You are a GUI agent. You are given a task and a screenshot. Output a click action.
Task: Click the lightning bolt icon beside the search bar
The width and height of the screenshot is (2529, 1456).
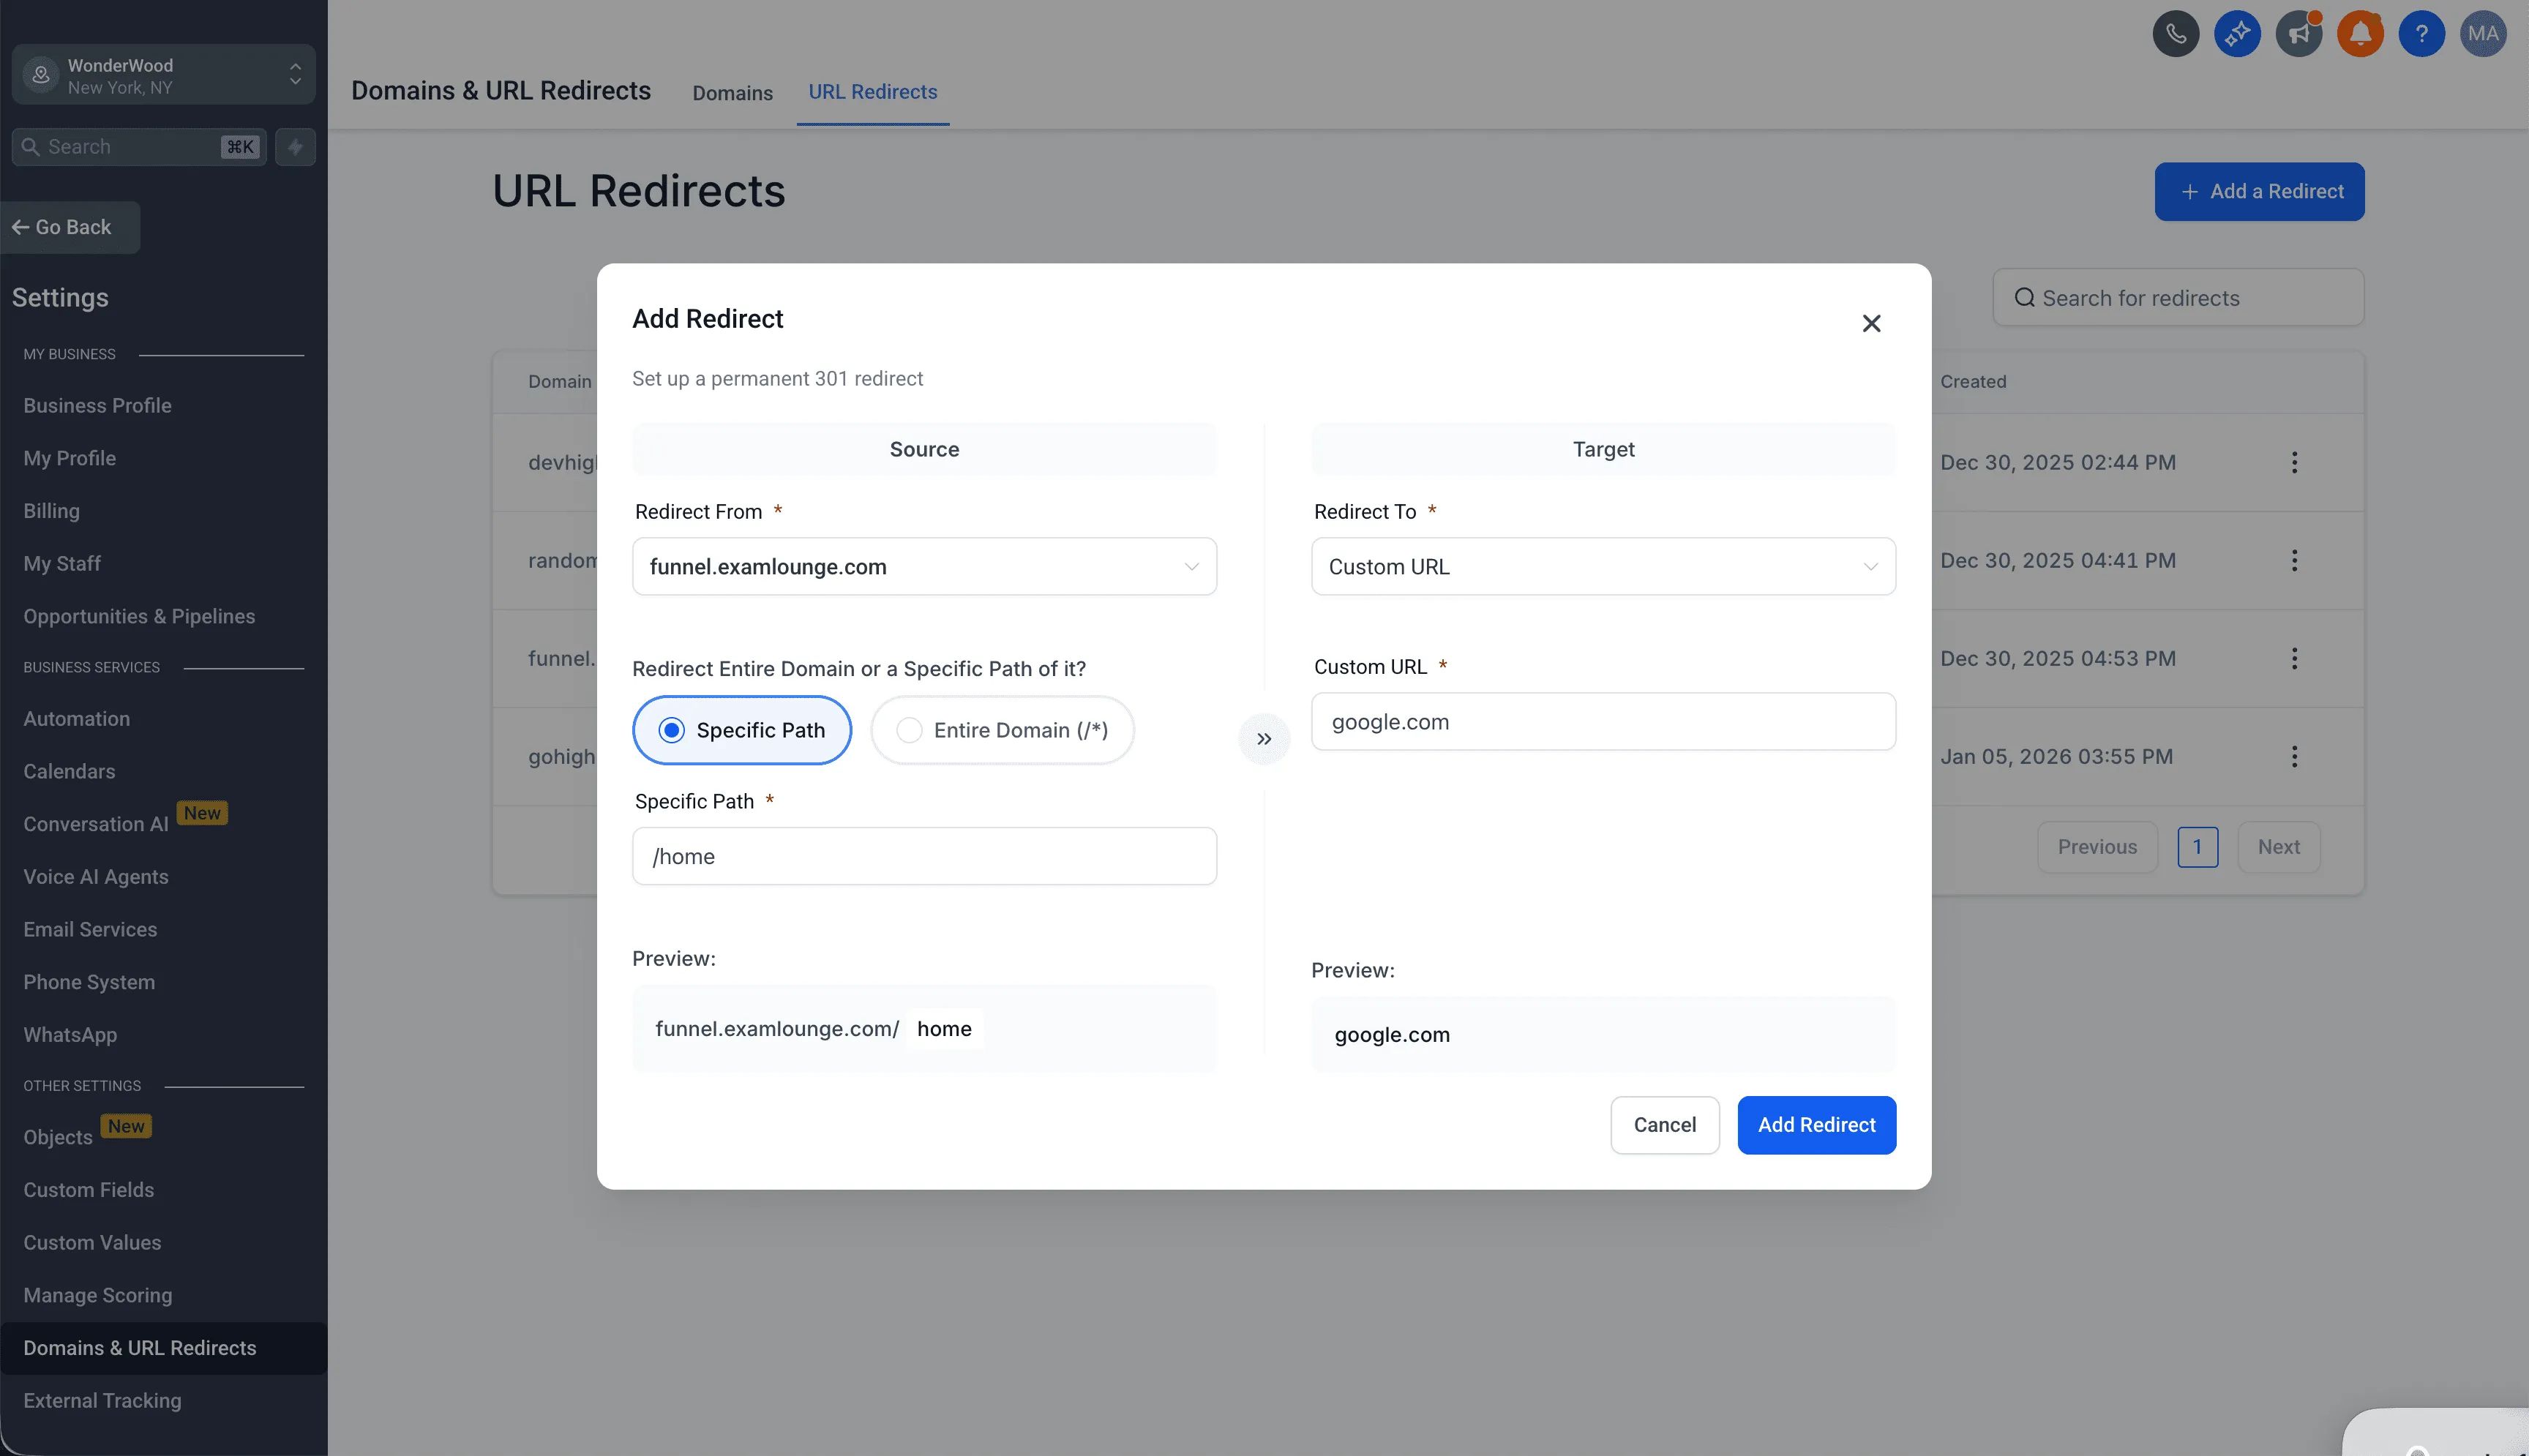pos(294,147)
